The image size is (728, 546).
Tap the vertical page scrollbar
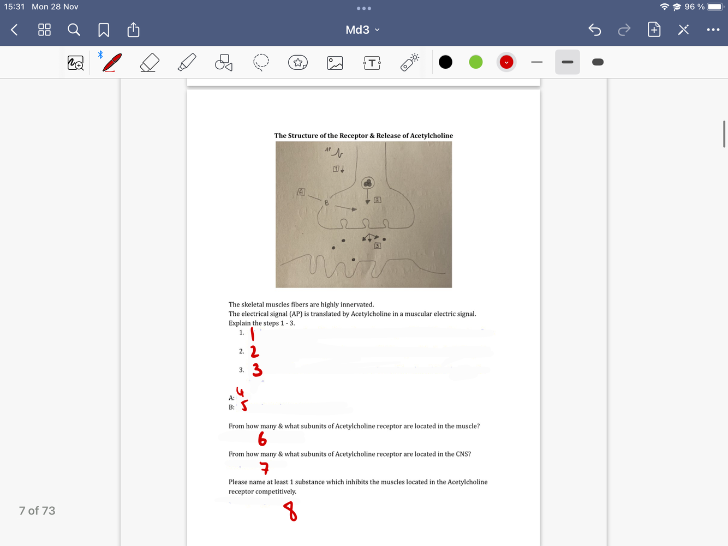tap(724, 134)
